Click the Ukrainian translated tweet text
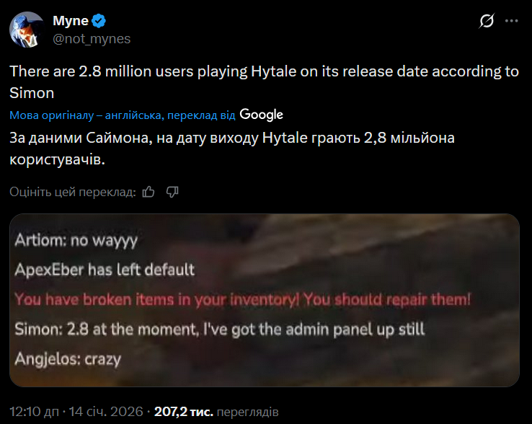The width and height of the screenshot is (532, 424). click(233, 149)
